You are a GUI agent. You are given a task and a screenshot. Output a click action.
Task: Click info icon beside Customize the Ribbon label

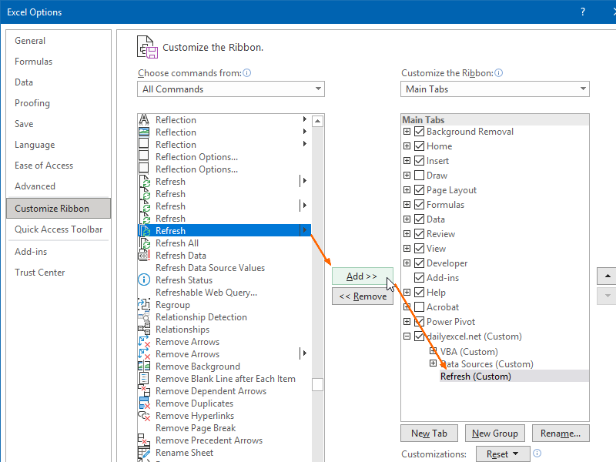[x=498, y=72]
